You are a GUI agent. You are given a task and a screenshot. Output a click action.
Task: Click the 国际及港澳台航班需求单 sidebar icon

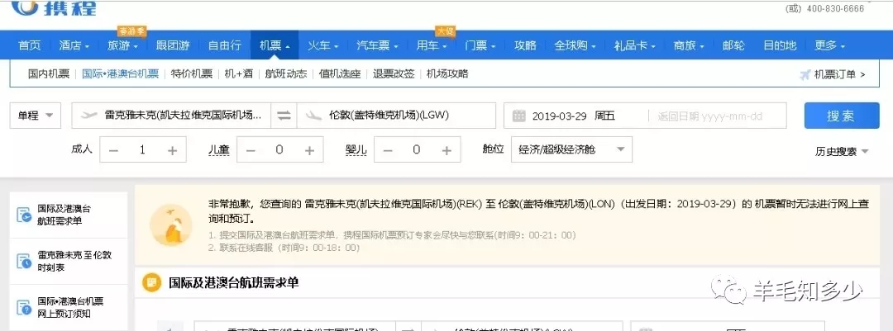25,215
